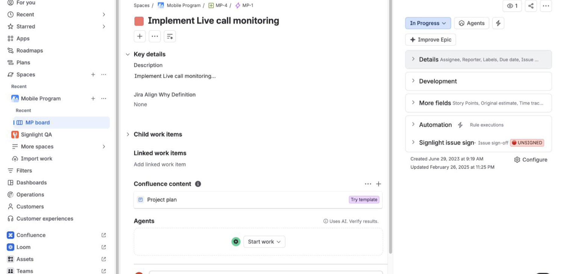The image size is (561, 274).
Task: Expand the Recent sidebar chevron
Action: (x=104, y=15)
